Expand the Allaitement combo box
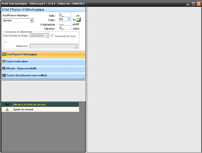This screenshot has height=153, width=202. [76, 46]
